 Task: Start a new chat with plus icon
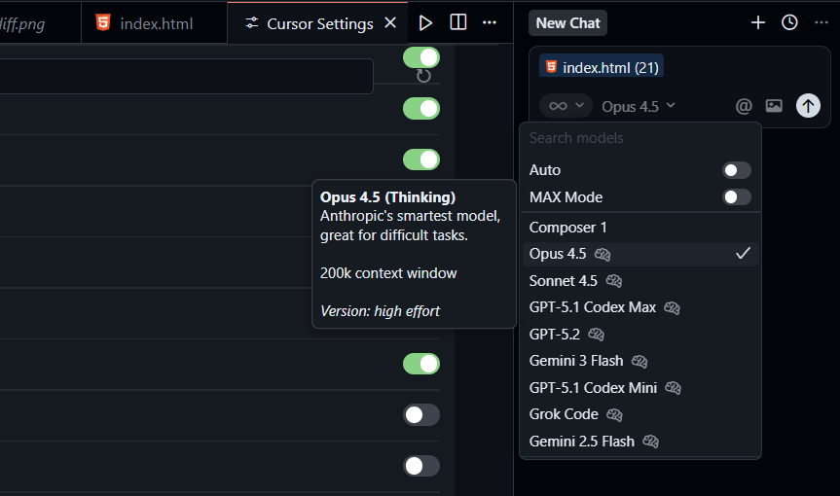(x=757, y=22)
